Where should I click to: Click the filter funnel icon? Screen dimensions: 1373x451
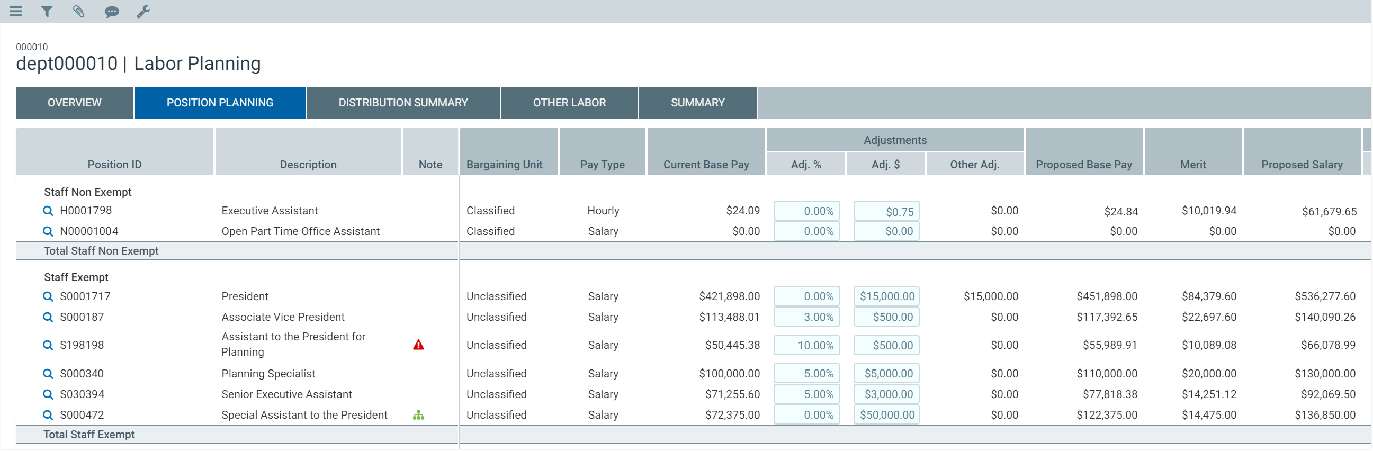[x=47, y=11]
